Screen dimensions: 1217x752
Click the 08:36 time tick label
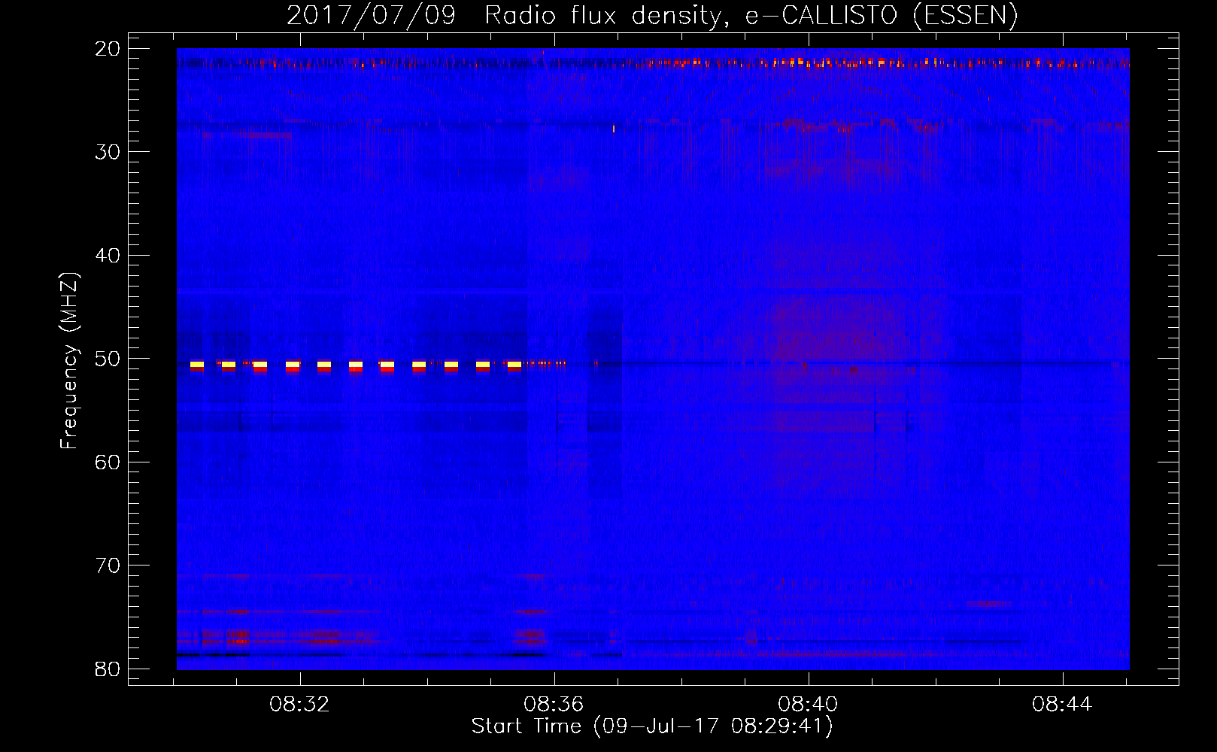tap(554, 705)
